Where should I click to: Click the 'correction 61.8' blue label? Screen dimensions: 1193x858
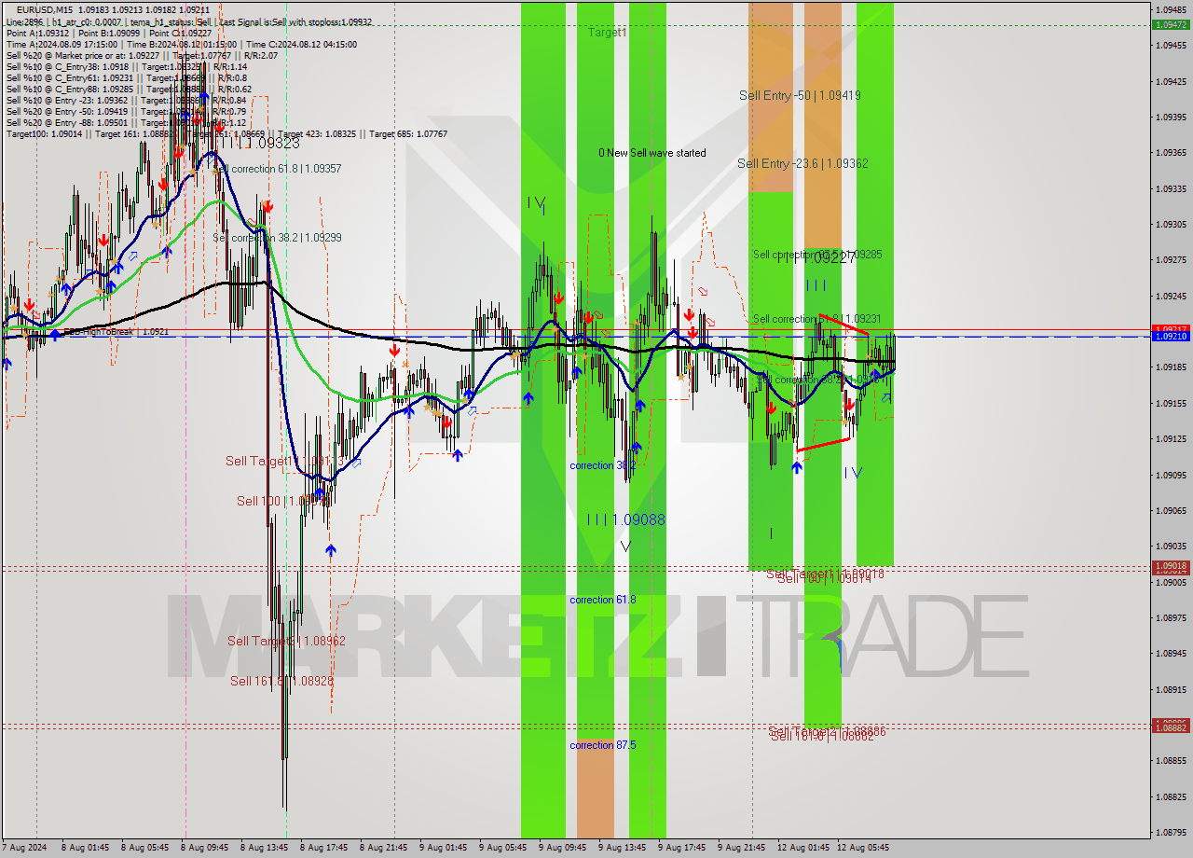tap(603, 600)
